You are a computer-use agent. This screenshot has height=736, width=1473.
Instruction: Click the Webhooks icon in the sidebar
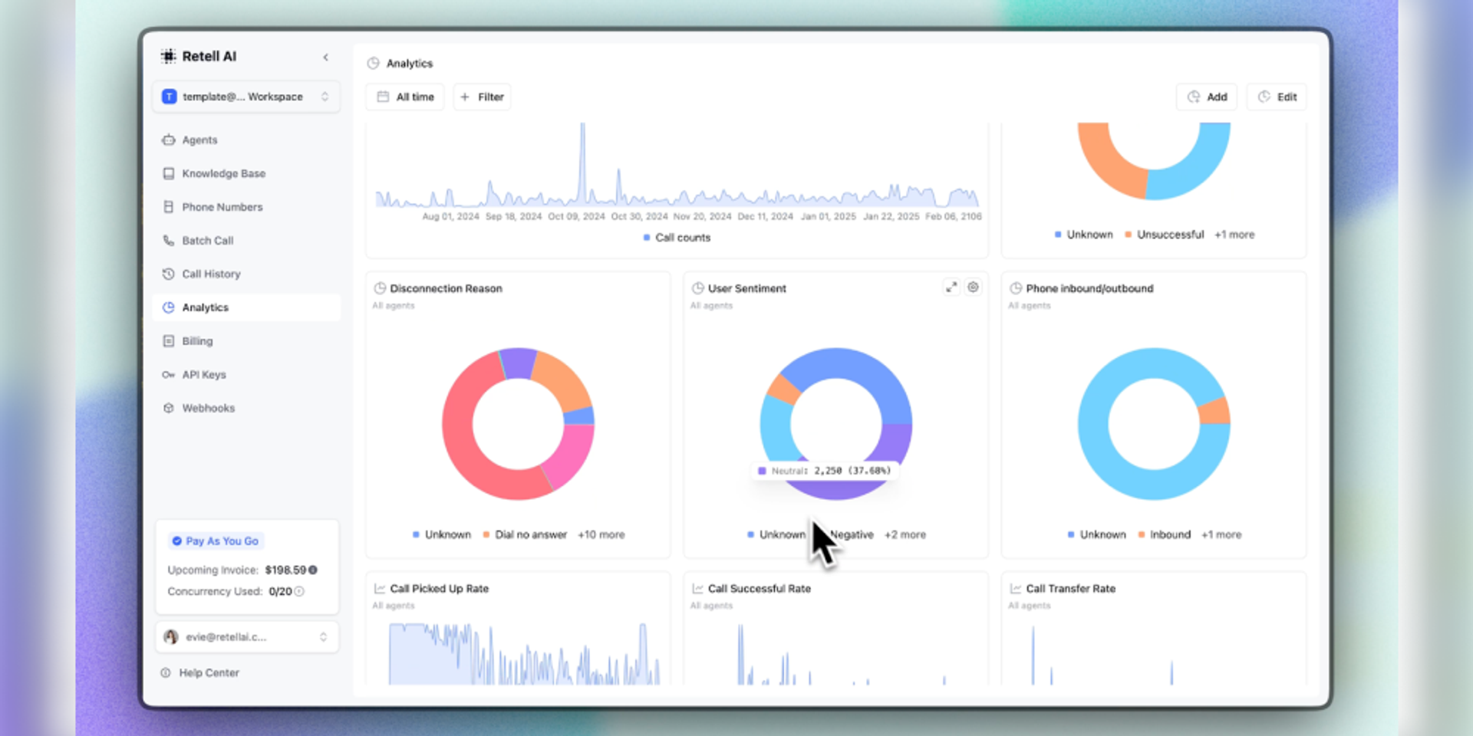[169, 409]
